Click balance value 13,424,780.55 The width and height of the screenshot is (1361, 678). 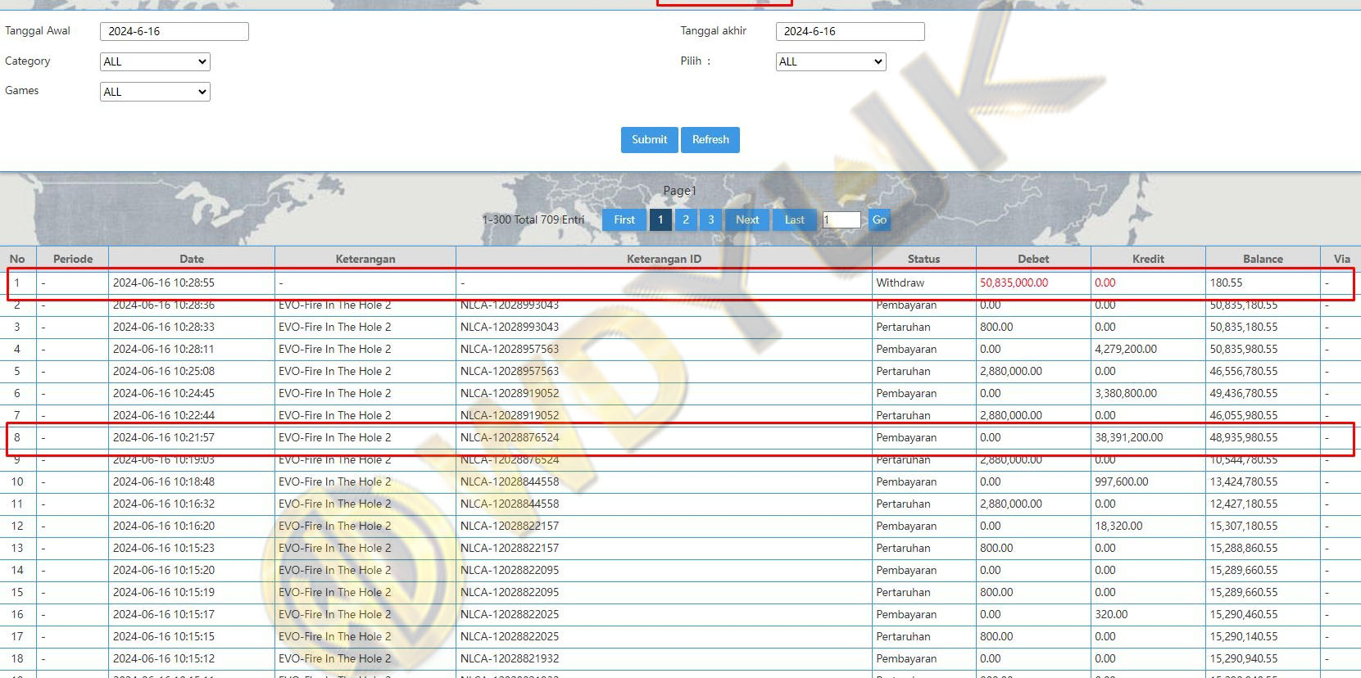[x=1244, y=481]
